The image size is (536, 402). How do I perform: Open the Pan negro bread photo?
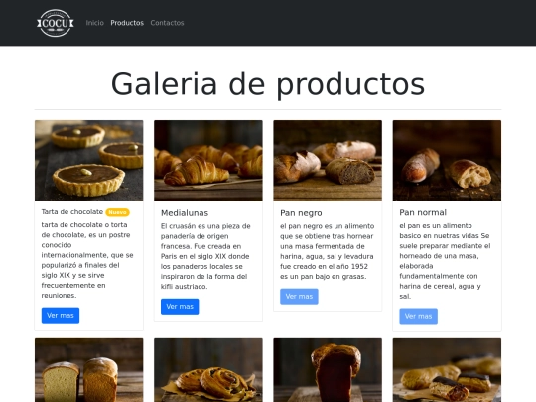point(328,161)
